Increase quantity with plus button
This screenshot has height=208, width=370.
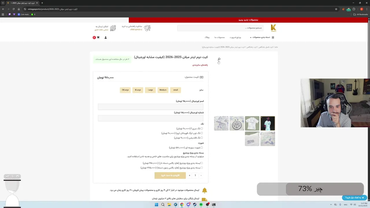click(x=189, y=175)
